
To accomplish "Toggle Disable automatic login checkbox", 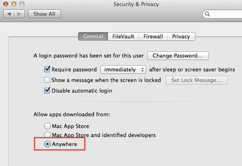I will [x=47, y=91].
